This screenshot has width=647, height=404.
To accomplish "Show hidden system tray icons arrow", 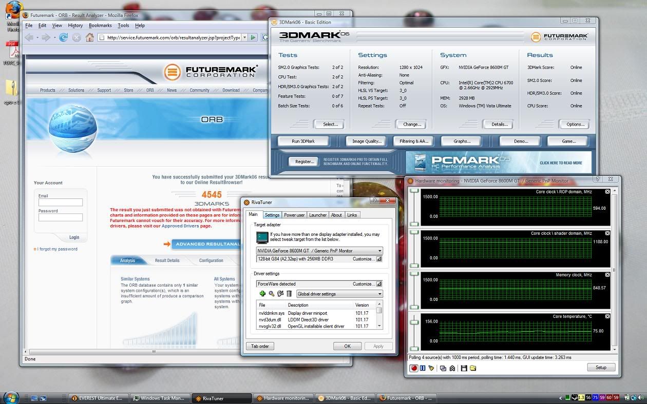I will [560, 398].
